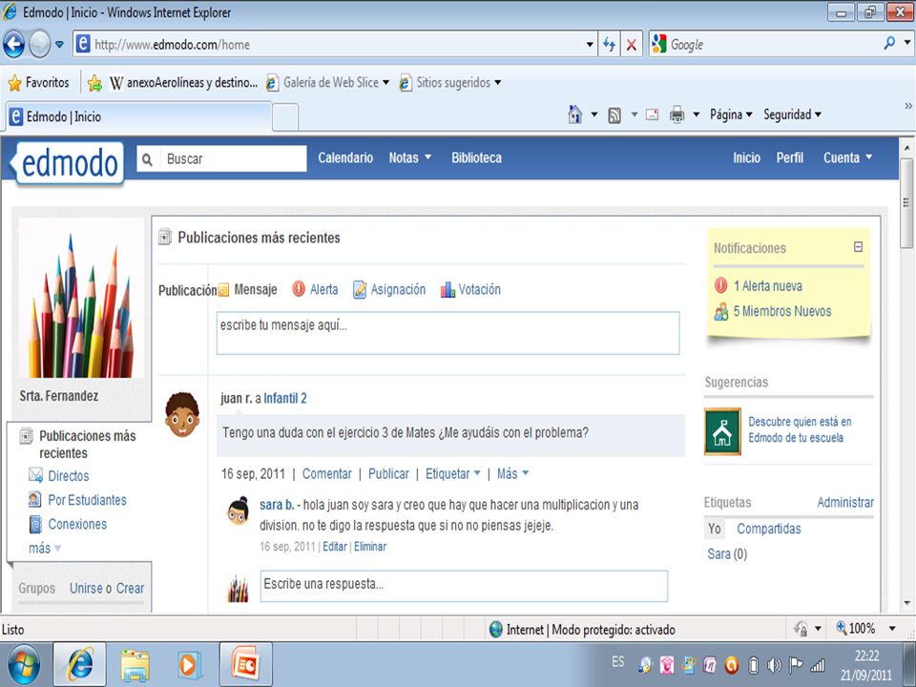Click Comentar on juan's post

point(326,474)
